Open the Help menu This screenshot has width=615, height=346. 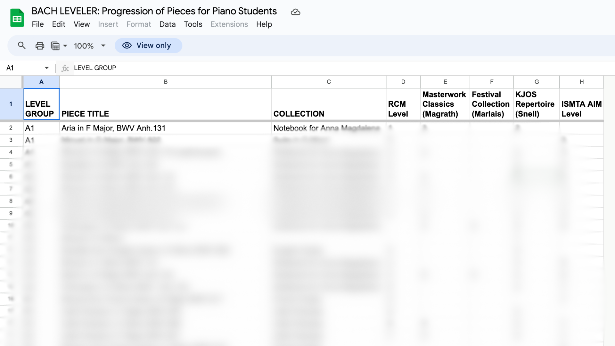pyautogui.click(x=264, y=24)
